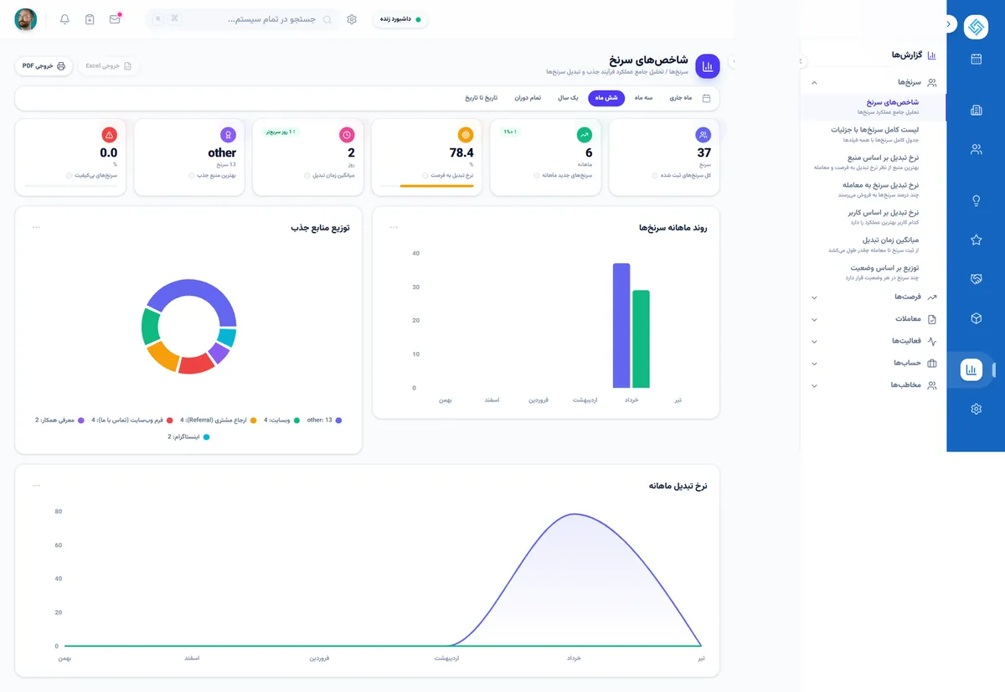This screenshot has height=692, width=1005.
Task: Click the خروجی PDF export button
Action: click(x=44, y=65)
